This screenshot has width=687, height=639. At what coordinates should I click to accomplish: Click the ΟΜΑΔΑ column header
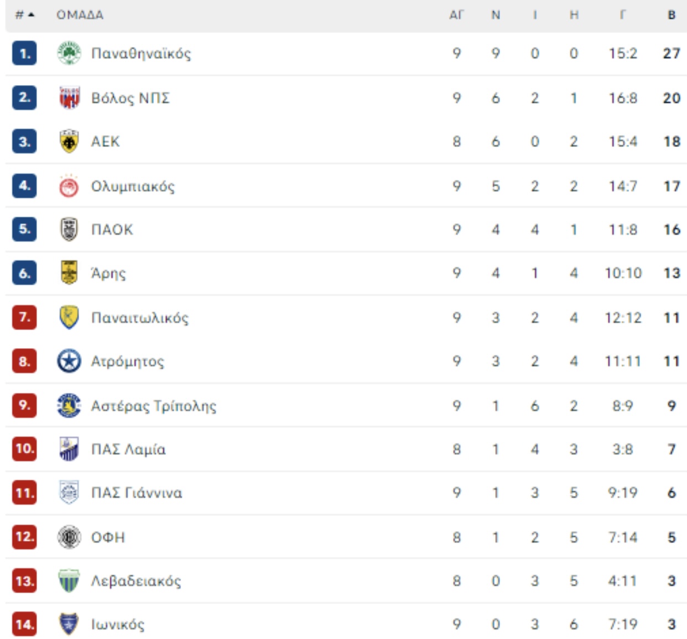[80, 15]
